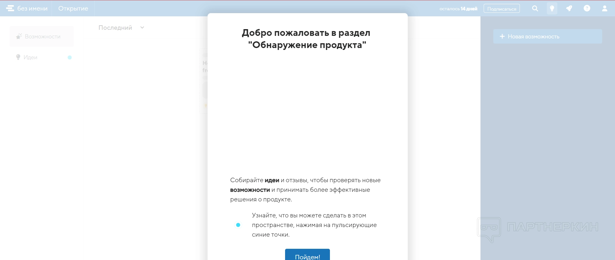Open the main menu hamburger icon
This screenshot has height=260, width=615.
[10, 8]
